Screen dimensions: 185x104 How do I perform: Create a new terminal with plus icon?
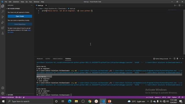(170, 59)
